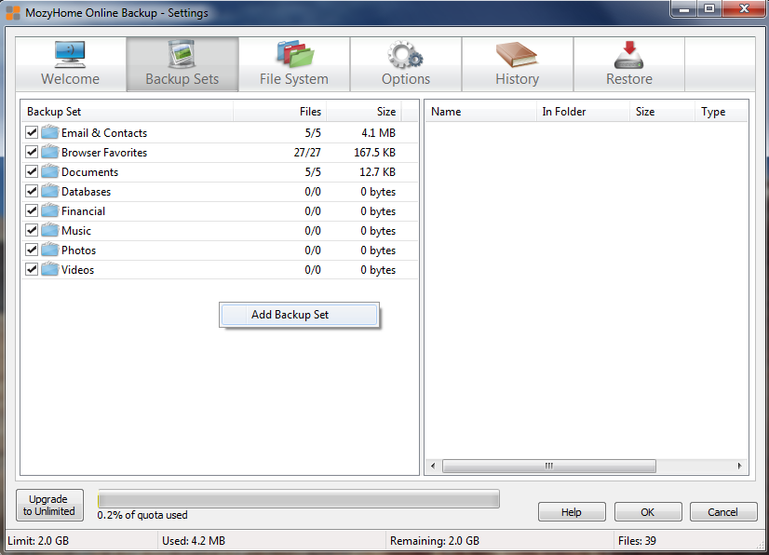Click the Limit: 2.0 GB status entry
This screenshot has height=555, width=769.
38,541
